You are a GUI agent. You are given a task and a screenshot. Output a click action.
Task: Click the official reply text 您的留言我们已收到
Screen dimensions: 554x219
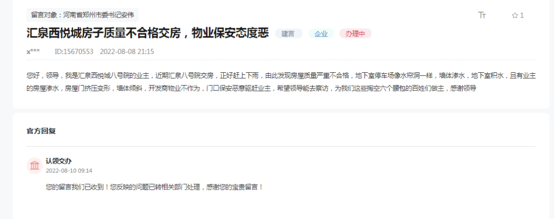155,187
